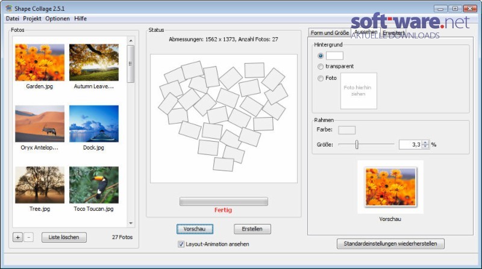Open the Datei menu
This screenshot has width=482, height=269.
pos(12,19)
